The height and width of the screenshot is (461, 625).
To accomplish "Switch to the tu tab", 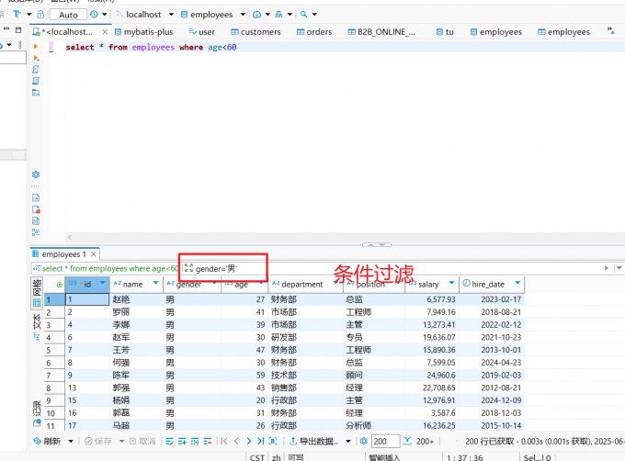I will tap(445, 32).
